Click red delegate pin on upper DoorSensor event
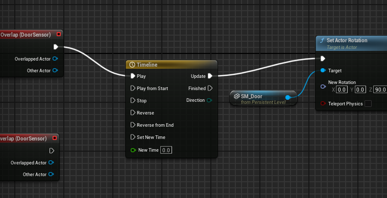 (x=59, y=34)
